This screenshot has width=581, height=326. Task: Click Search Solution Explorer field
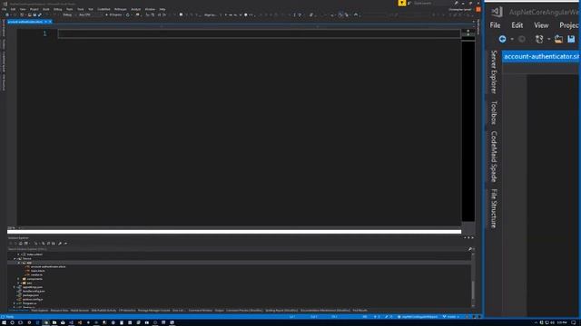[x=237, y=249]
